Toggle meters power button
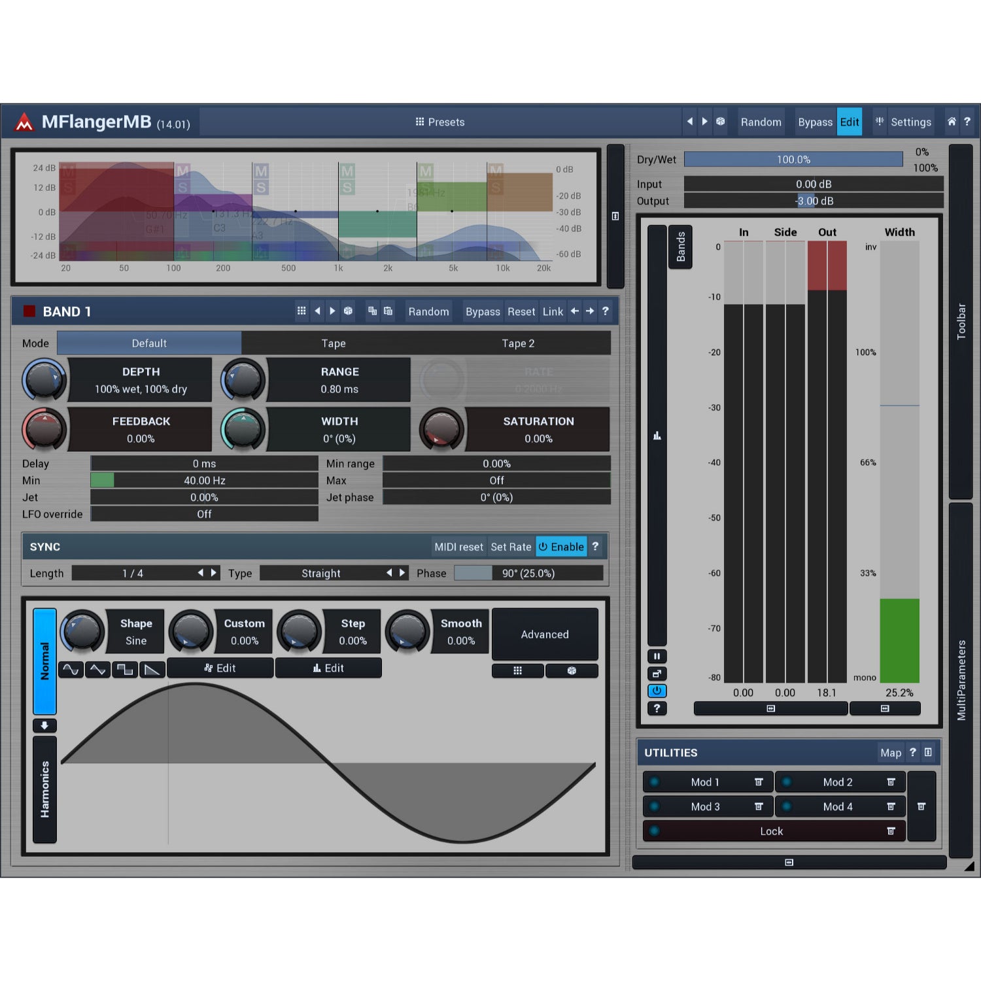 [x=657, y=691]
